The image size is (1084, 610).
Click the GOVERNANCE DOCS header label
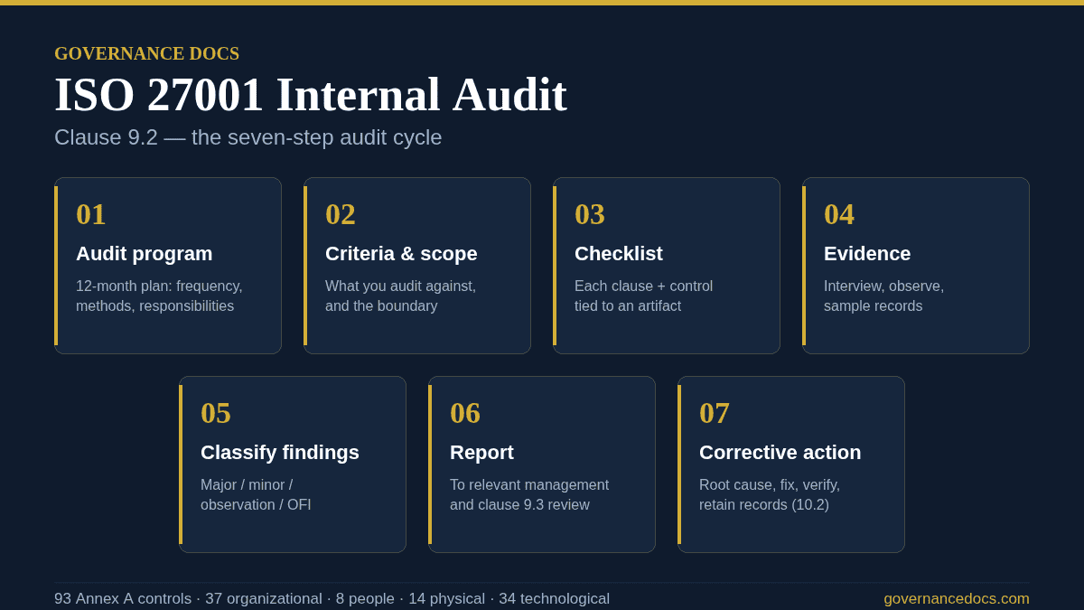point(146,53)
